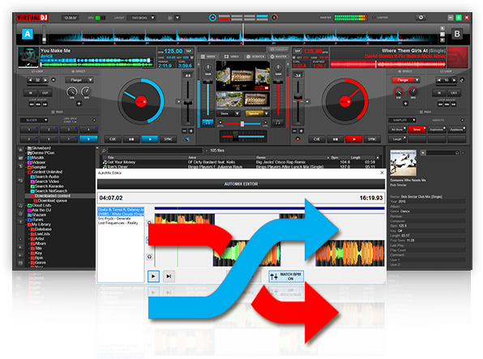The image size is (483, 359).
Task: Start playback on deck B with red play button
Action: 353,139
